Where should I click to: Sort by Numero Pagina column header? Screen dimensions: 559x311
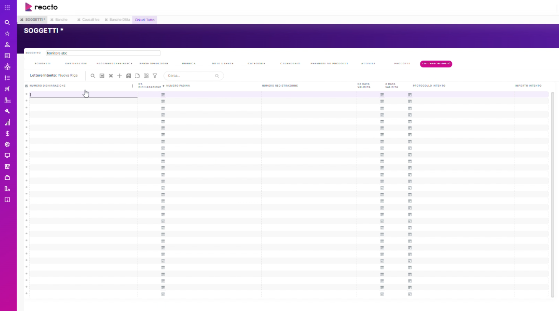(178, 86)
